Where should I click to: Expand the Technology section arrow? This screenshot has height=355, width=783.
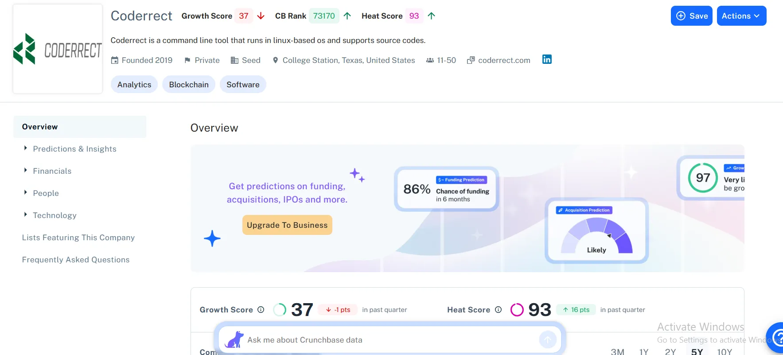(25, 215)
